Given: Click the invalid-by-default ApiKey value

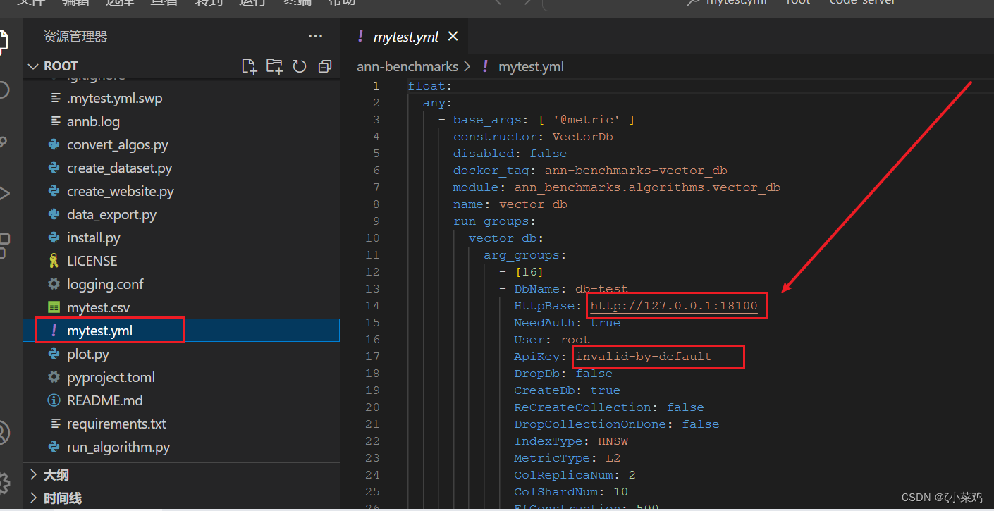Looking at the screenshot, I should (644, 357).
